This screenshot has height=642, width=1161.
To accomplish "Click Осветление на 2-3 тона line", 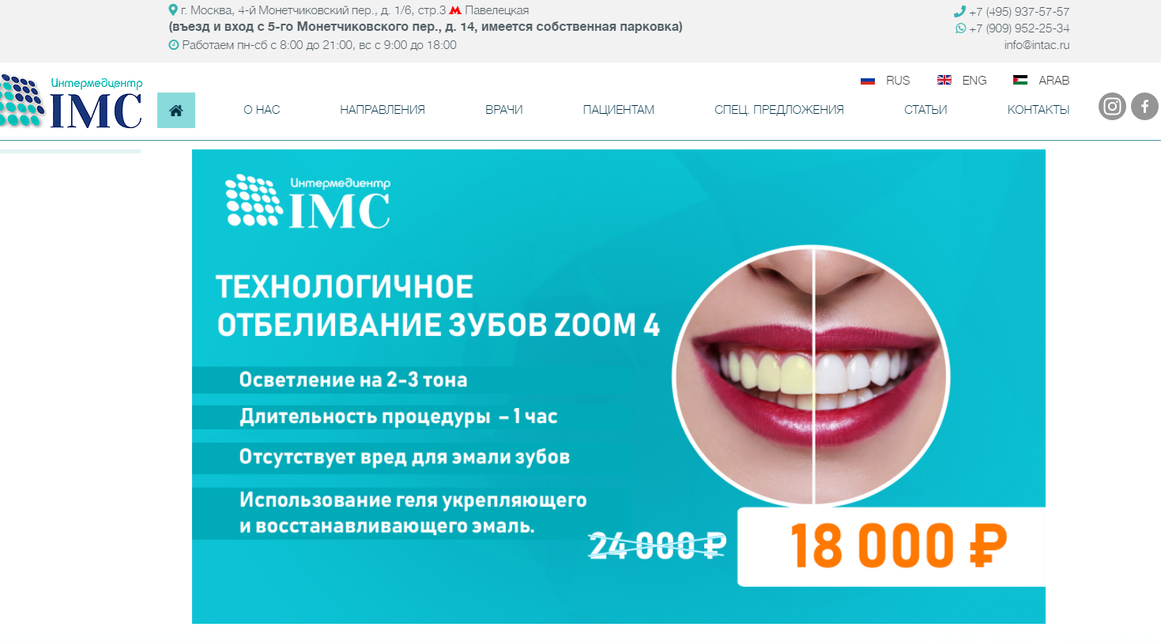I will pos(353,380).
